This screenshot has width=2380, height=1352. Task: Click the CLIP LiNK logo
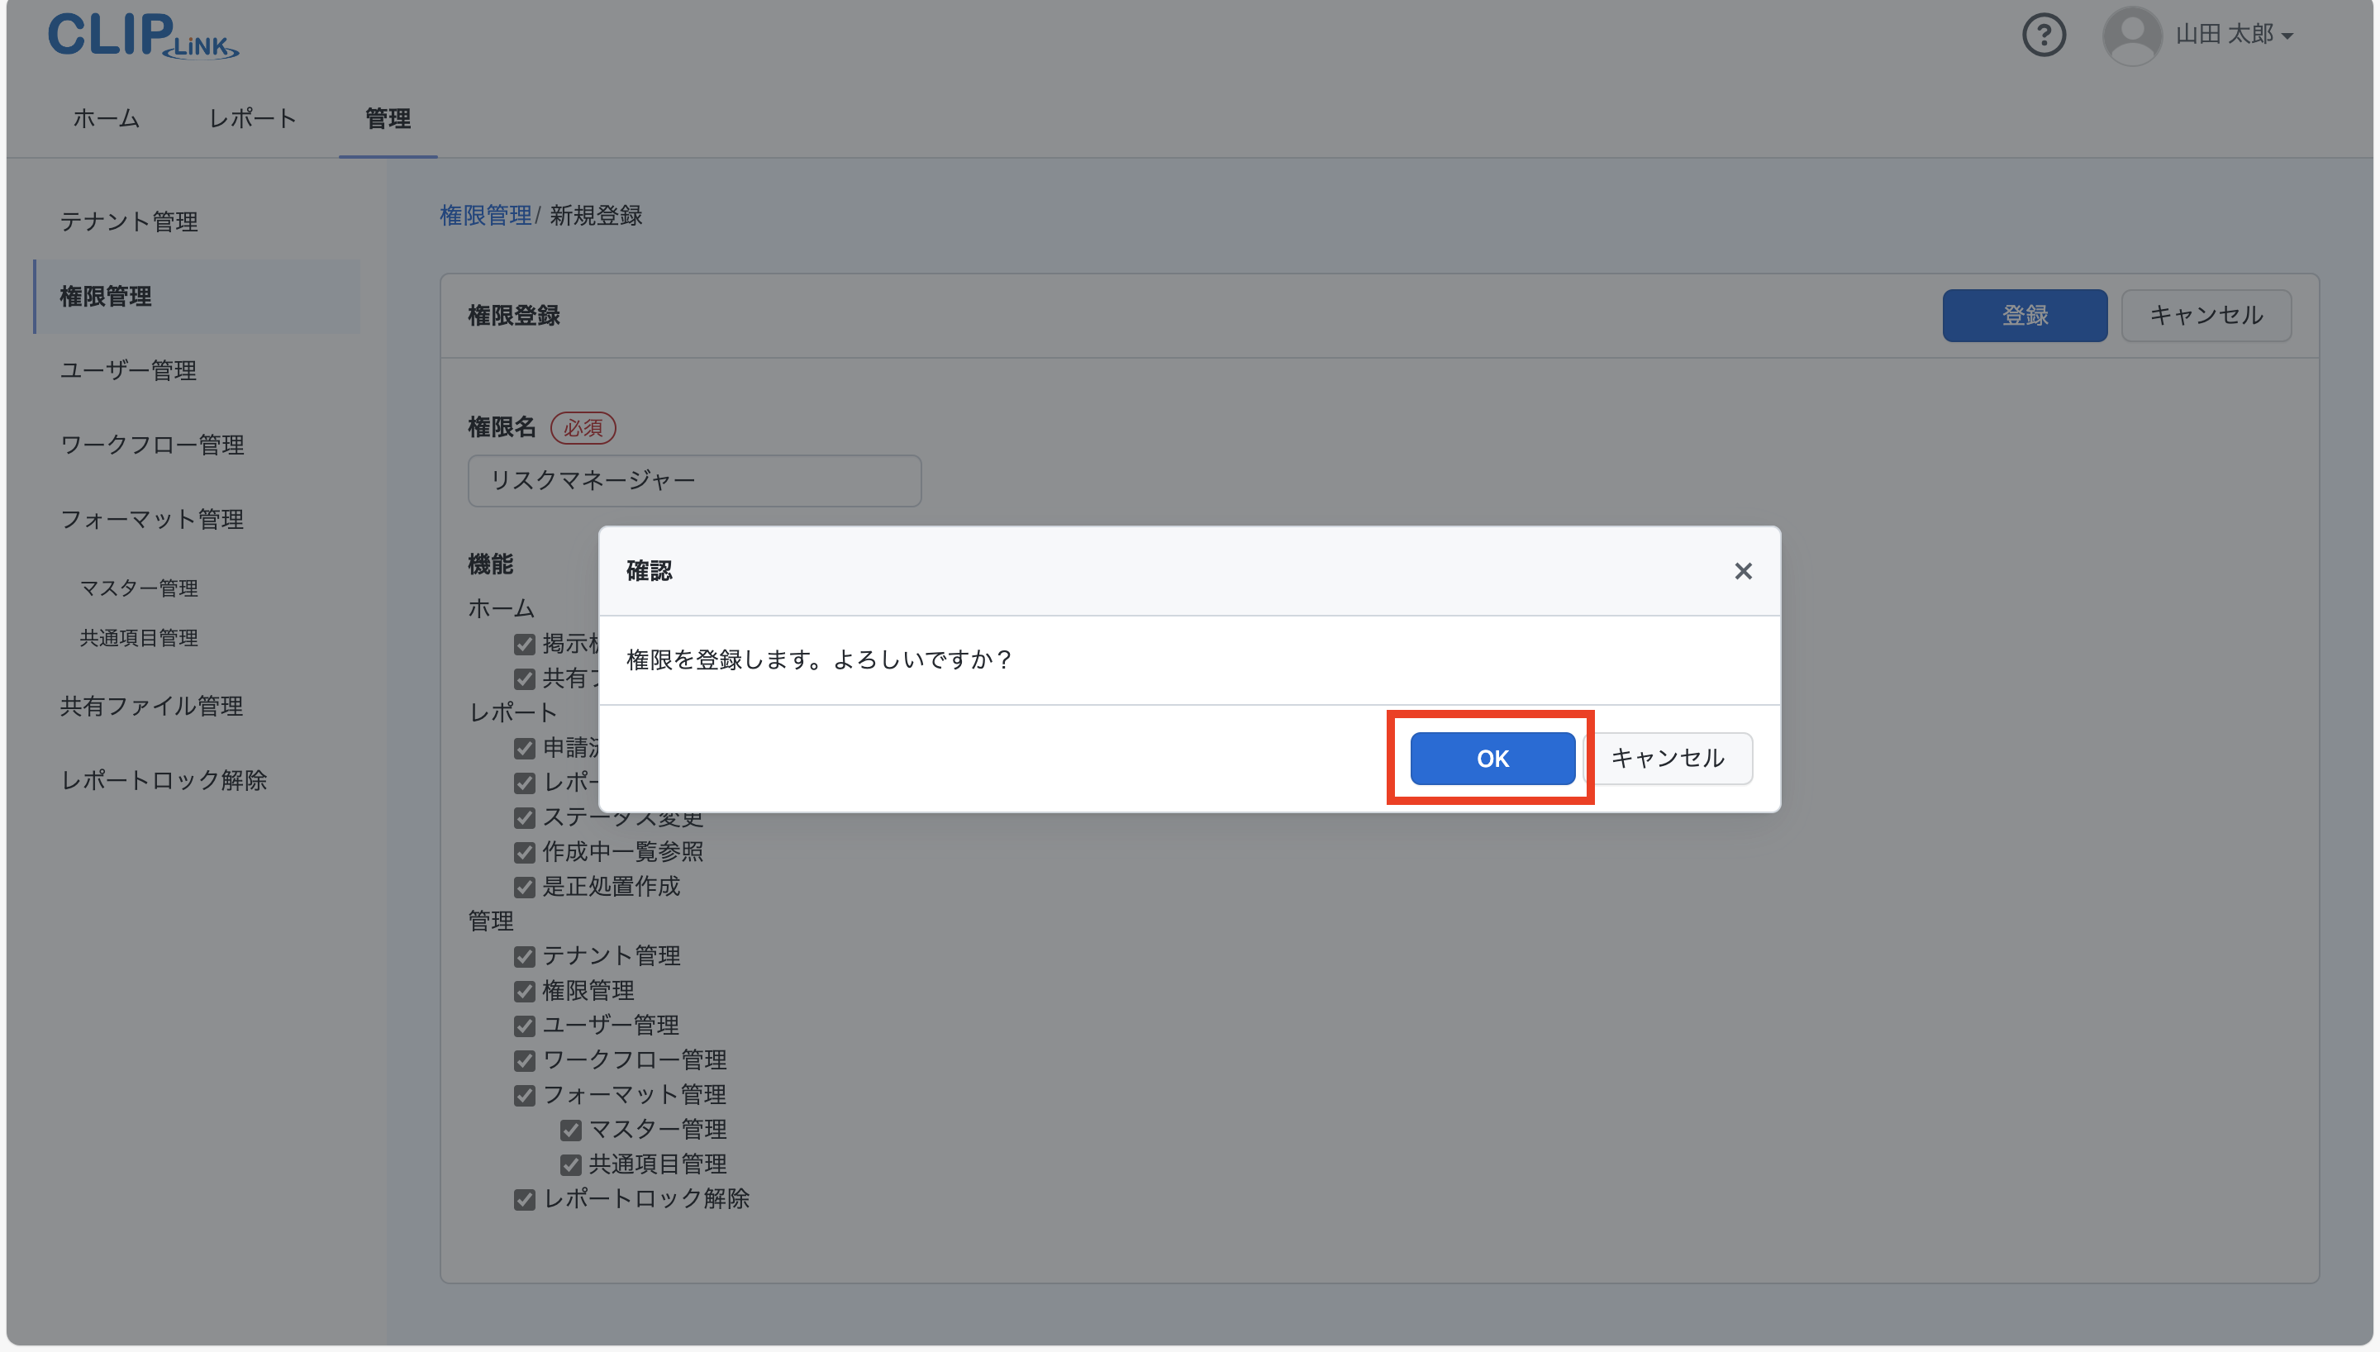143,36
